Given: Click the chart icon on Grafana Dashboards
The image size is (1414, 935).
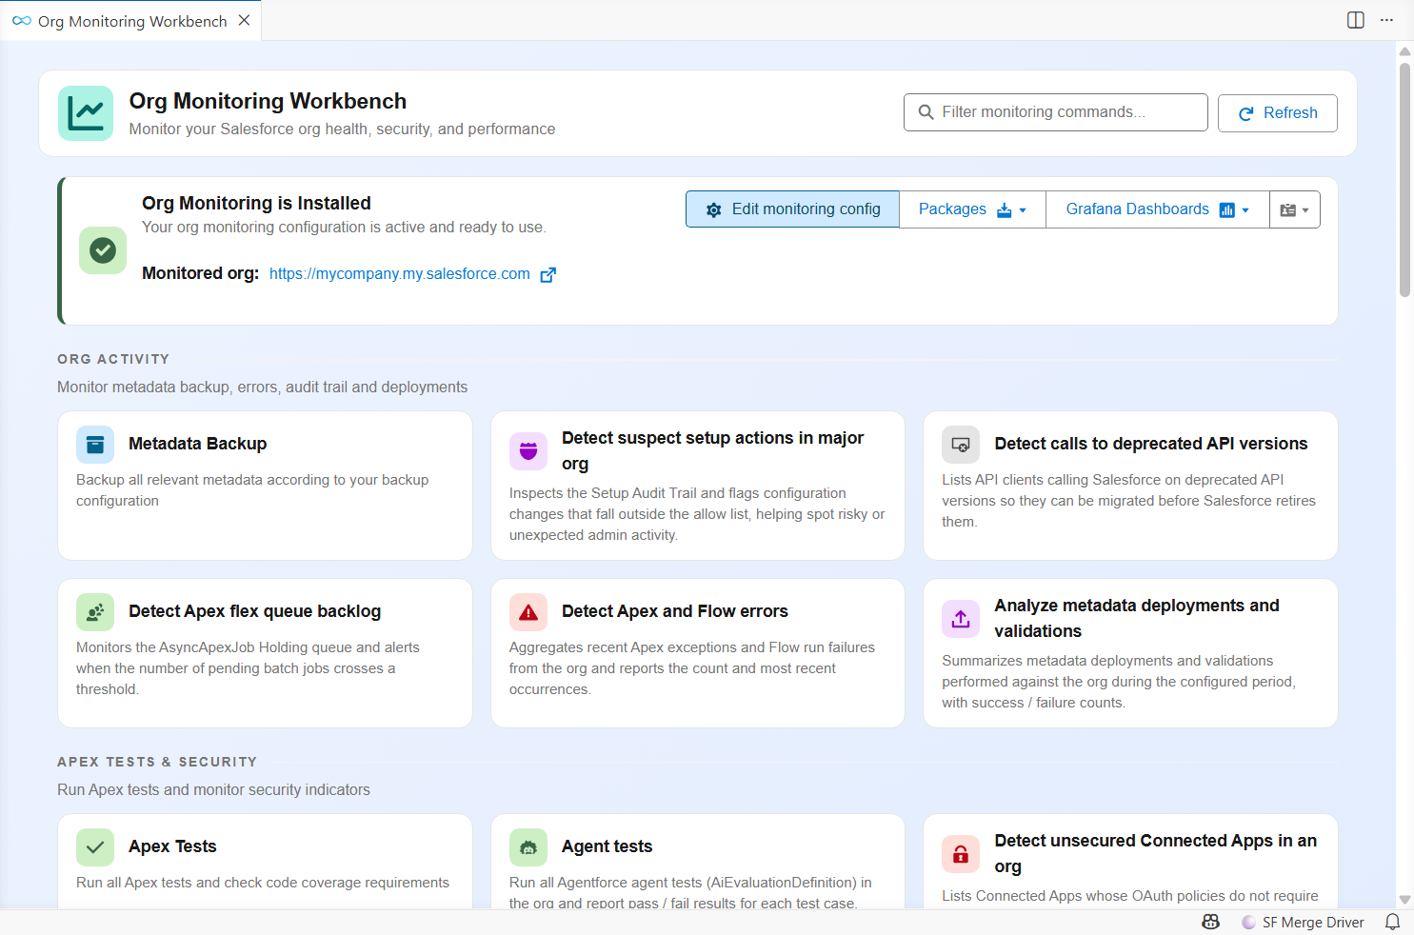Looking at the screenshot, I should coord(1227,209).
